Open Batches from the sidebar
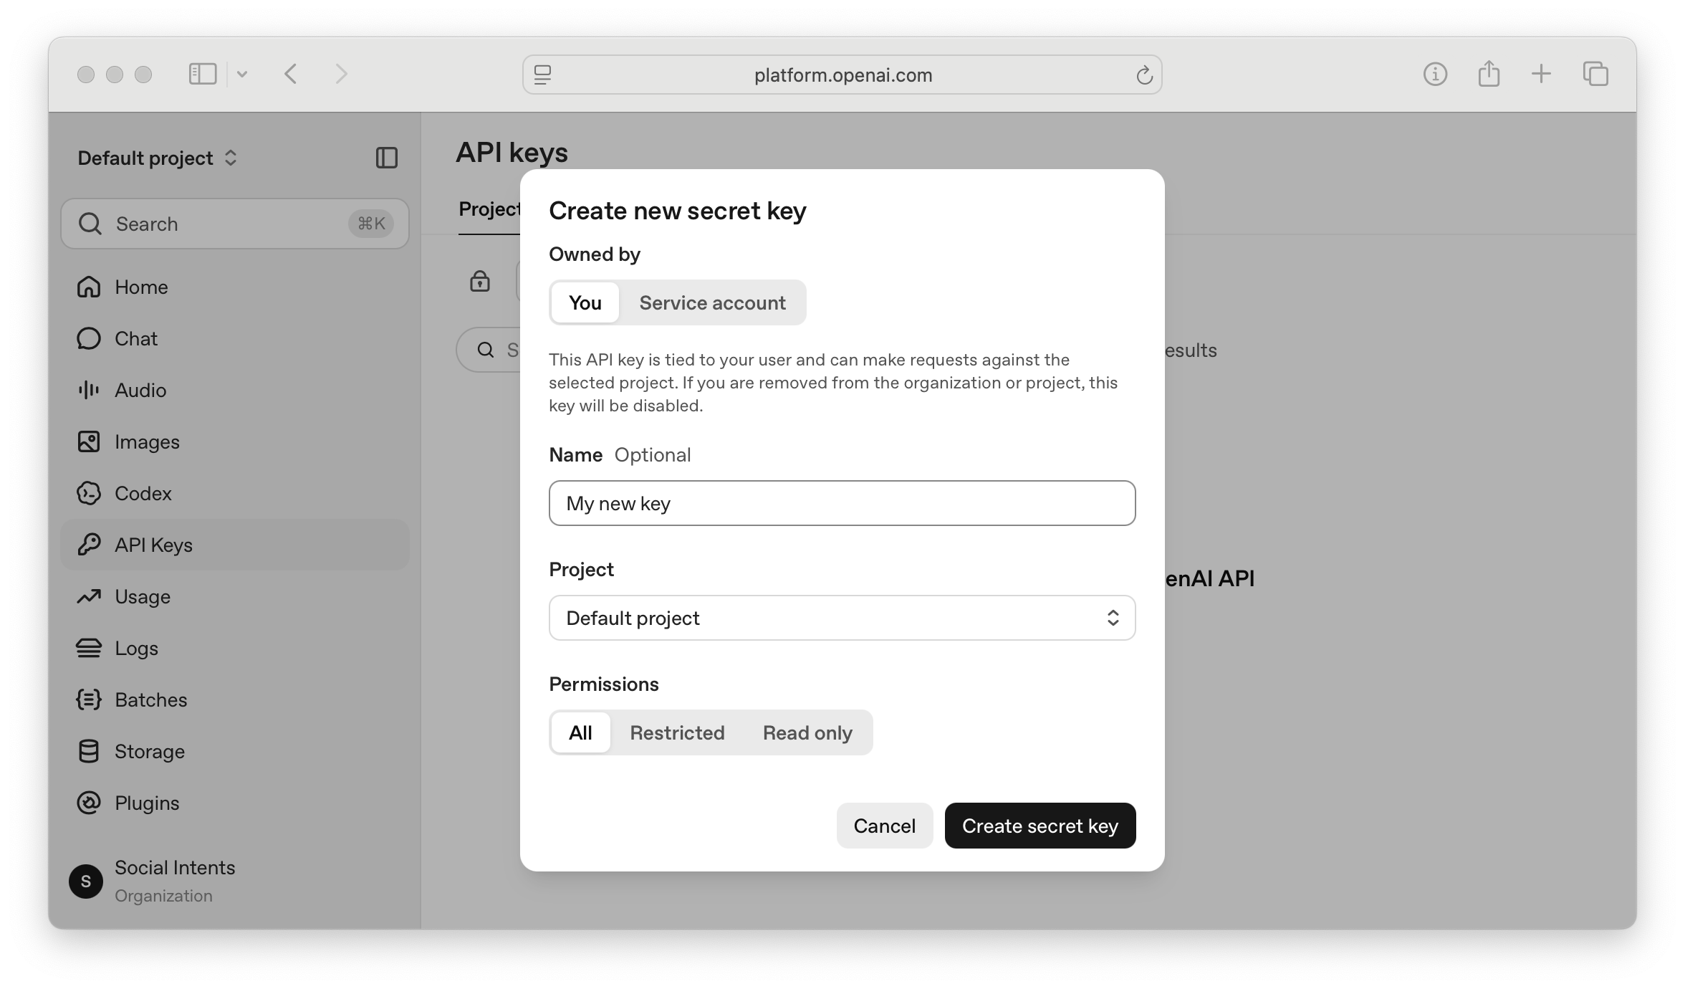Viewport: 1685px width, 989px height. pos(235,699)
